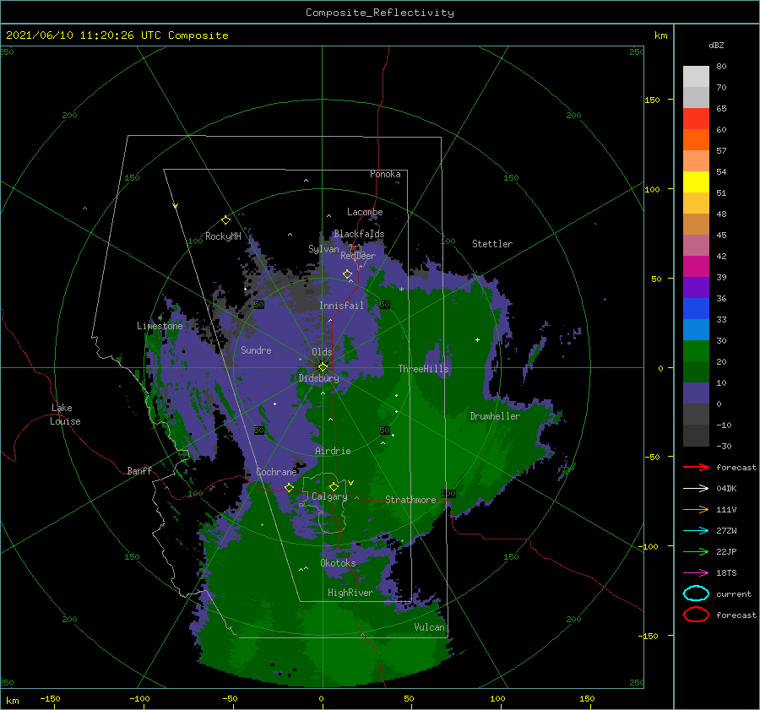Click the orange swatch between 60 and 57

[696, 139]
